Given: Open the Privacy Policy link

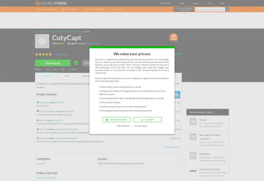Looking at the screenshot, I should pos(141,126).
